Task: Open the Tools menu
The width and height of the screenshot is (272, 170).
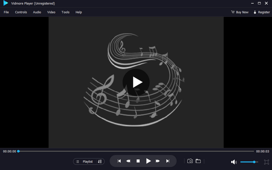Action: click(x=65, y=12)
